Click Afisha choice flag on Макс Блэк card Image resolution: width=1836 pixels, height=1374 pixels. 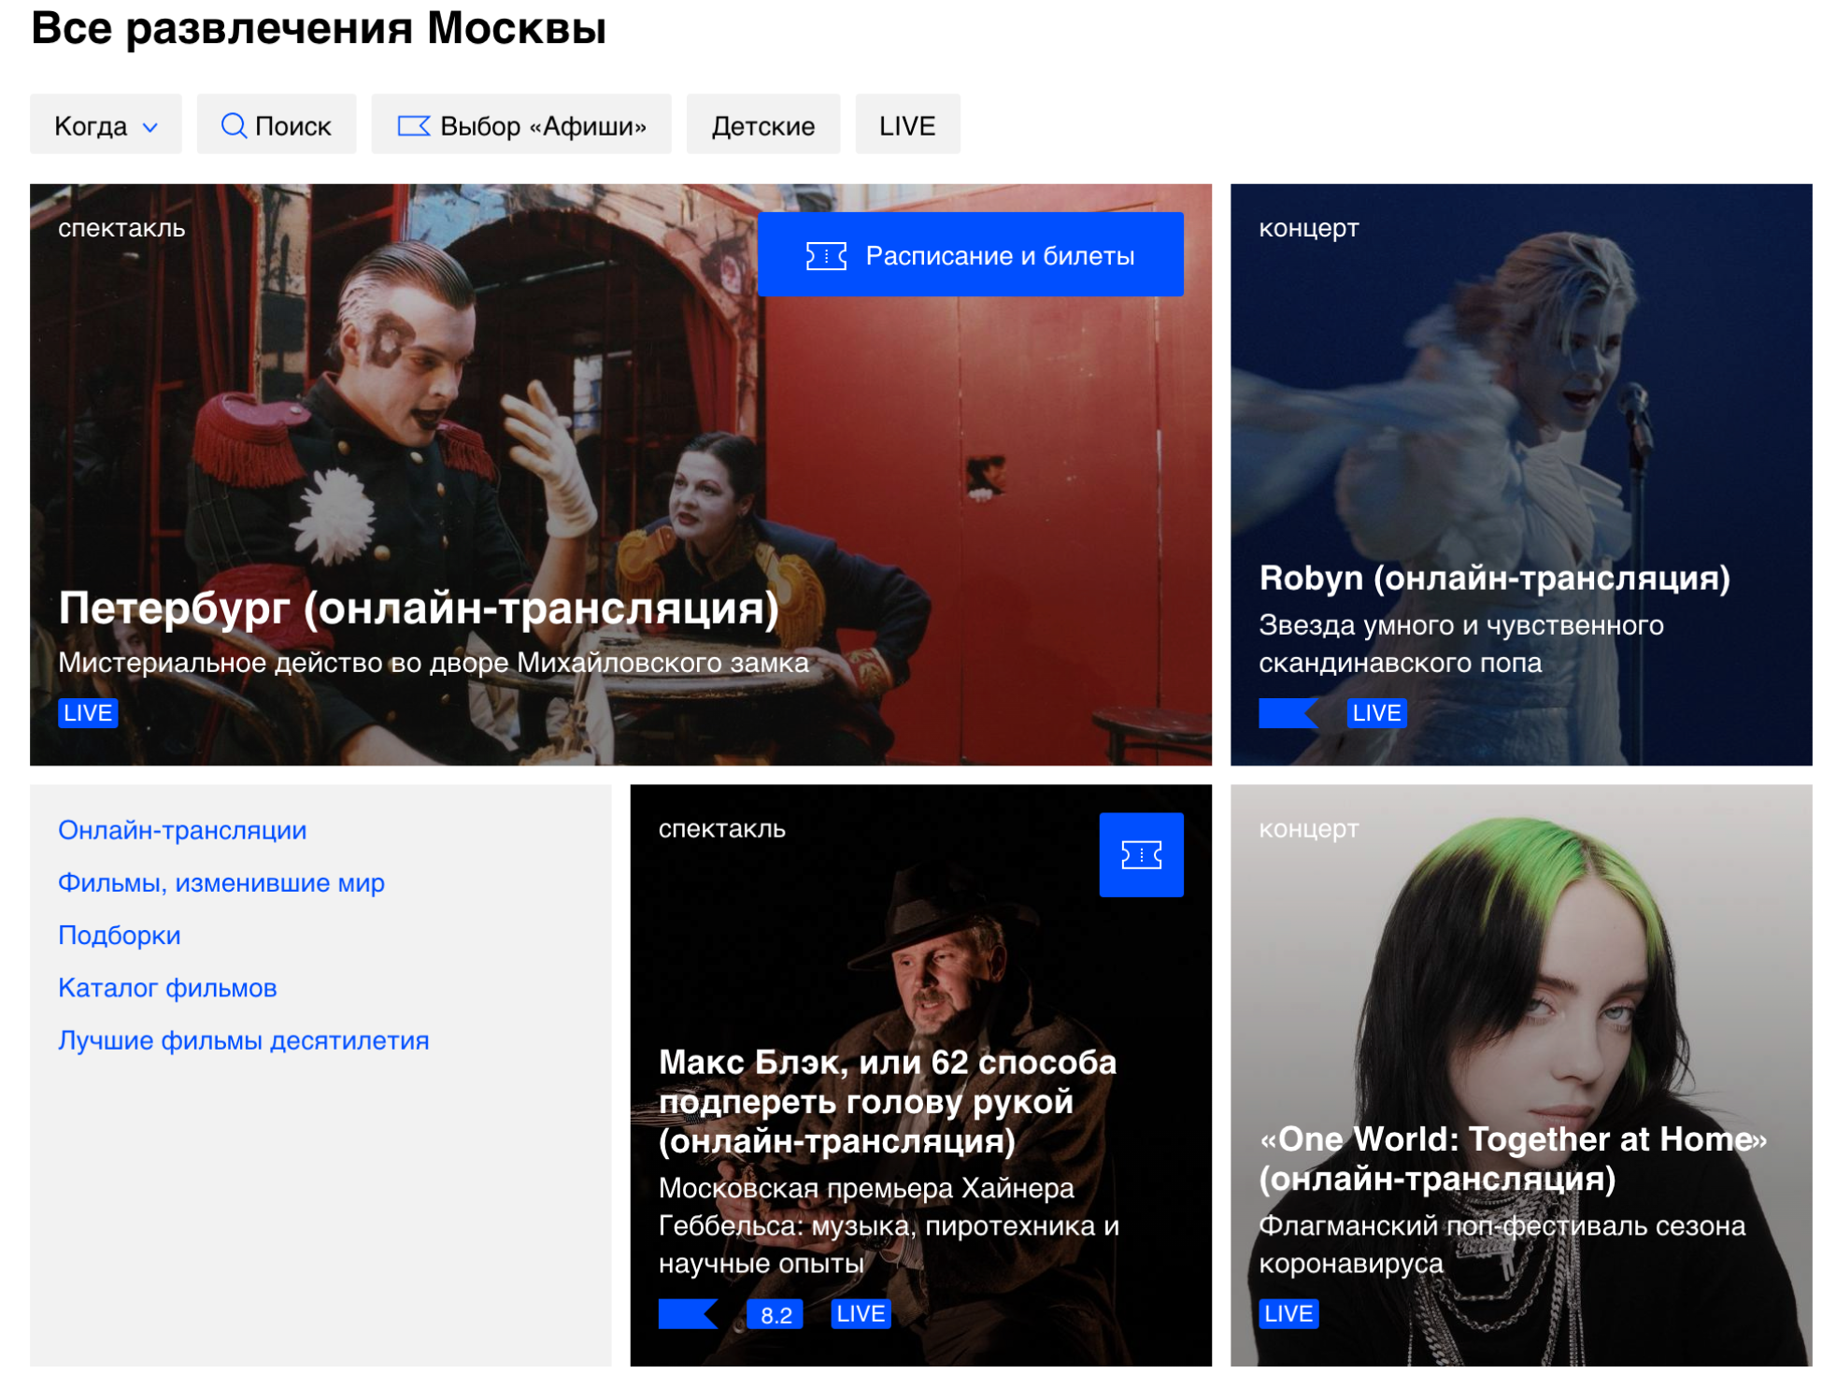(689, 1314)
